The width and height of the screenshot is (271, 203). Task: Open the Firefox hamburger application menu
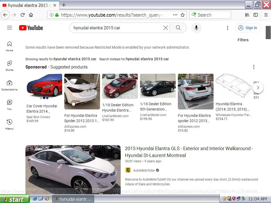[266, 15]
